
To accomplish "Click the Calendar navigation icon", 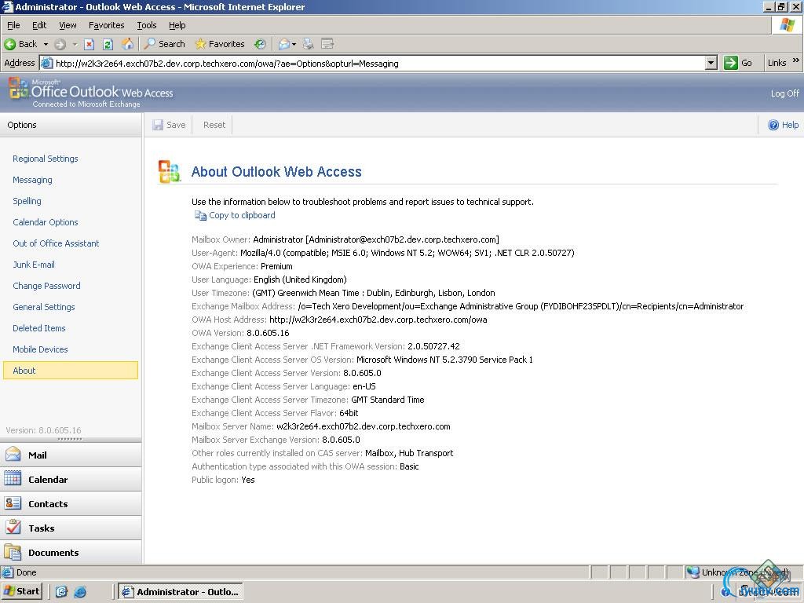I will pyautogui.click(x=13, y=478).
